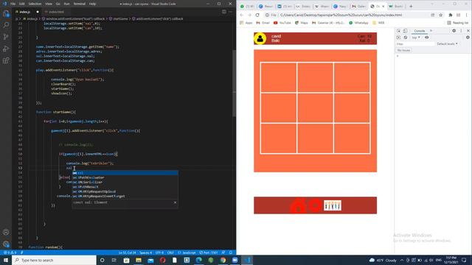
Task: Select the top suggestion in the autocomplete list
Action: click(125, 173)
